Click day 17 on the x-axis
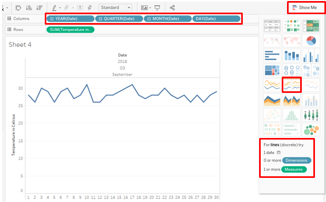 (132, 197)
